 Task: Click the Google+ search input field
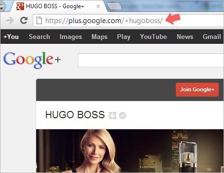click(151, 61)
